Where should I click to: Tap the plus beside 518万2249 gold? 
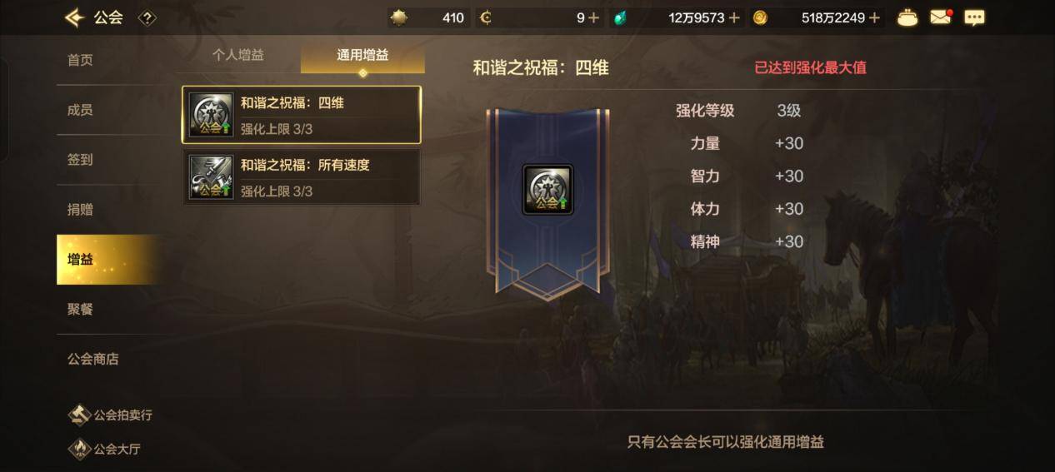pyautogui.click(x=873, y=17)
